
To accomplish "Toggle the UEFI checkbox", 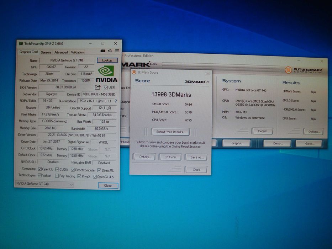I will click(106, 88).
